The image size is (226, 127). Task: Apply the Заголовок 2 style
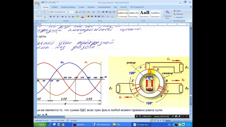(x=156, y=14)
